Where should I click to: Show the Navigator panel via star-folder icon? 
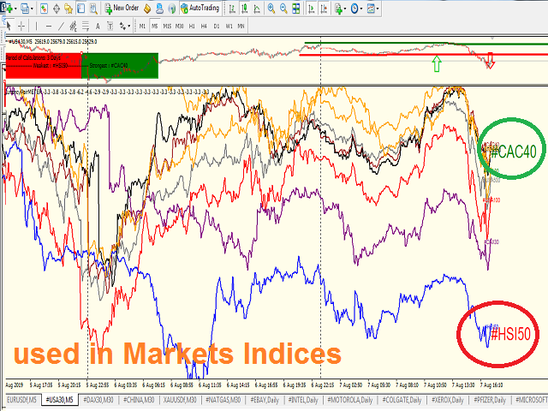(x=68, y=9)
